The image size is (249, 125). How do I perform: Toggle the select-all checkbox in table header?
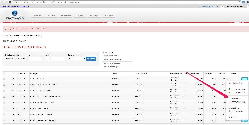(x=4, y=73)
